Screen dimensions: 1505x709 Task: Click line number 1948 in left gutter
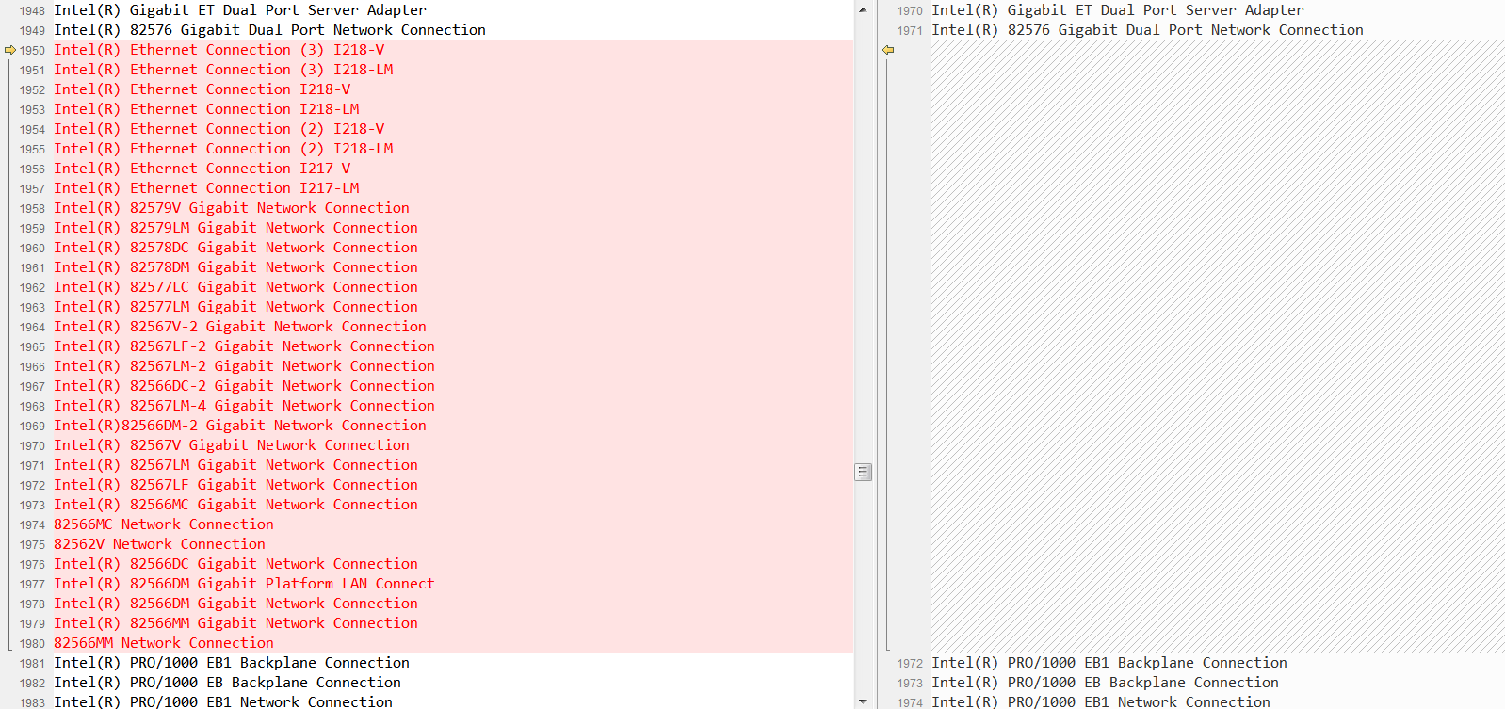tap(32, 11)
